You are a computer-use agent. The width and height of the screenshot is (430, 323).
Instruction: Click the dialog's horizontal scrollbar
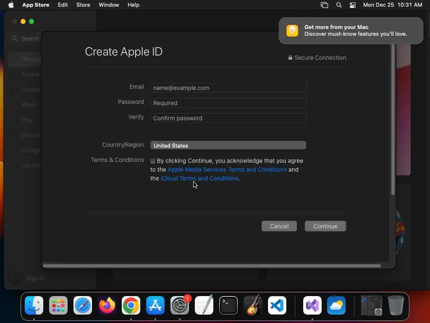[212, 266]
